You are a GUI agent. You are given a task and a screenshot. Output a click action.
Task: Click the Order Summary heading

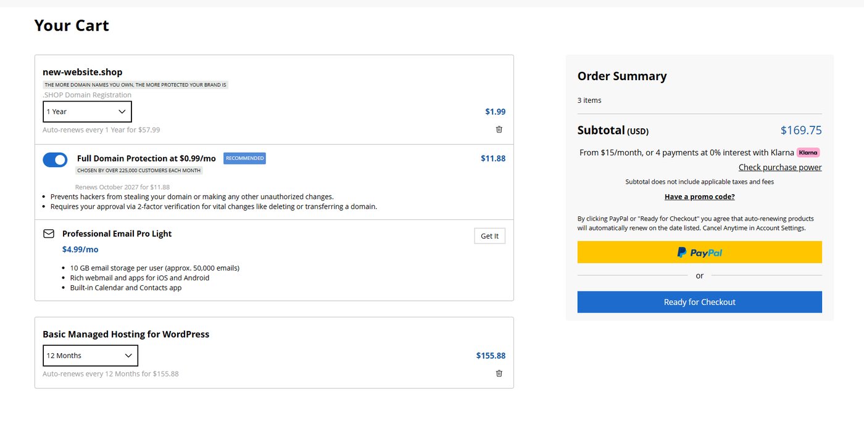point(622,76)
